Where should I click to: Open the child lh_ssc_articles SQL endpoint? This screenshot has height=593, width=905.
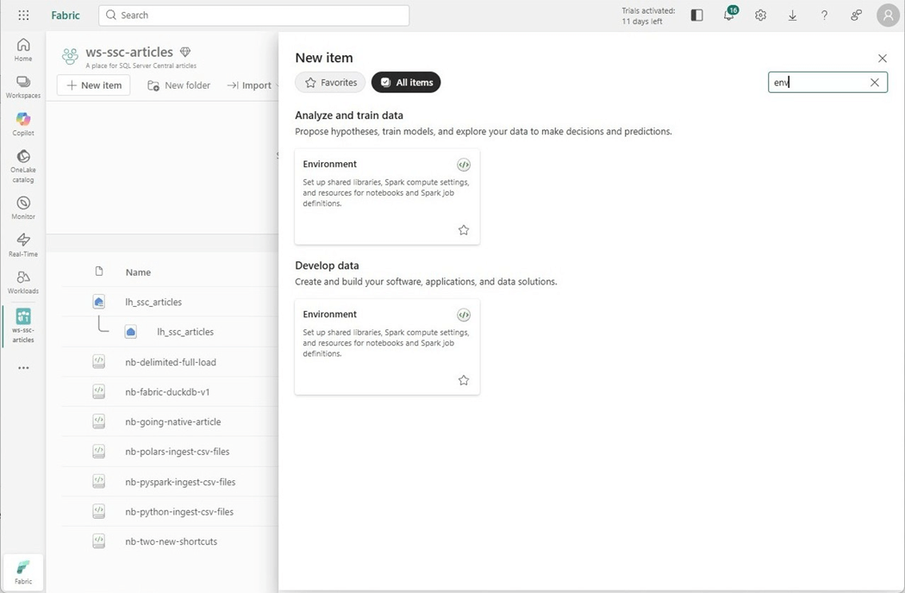tap(185, 332)
